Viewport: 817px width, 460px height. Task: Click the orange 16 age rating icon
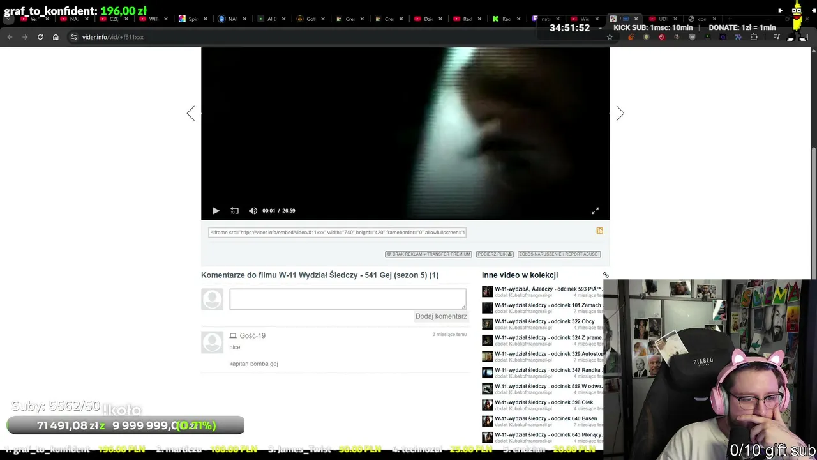(599, 231)
